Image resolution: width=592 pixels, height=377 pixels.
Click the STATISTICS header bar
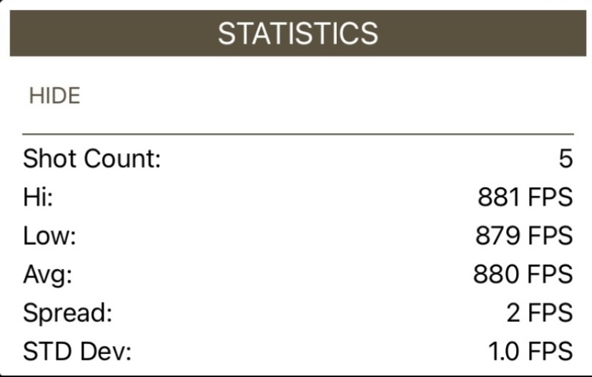(298, 33)
